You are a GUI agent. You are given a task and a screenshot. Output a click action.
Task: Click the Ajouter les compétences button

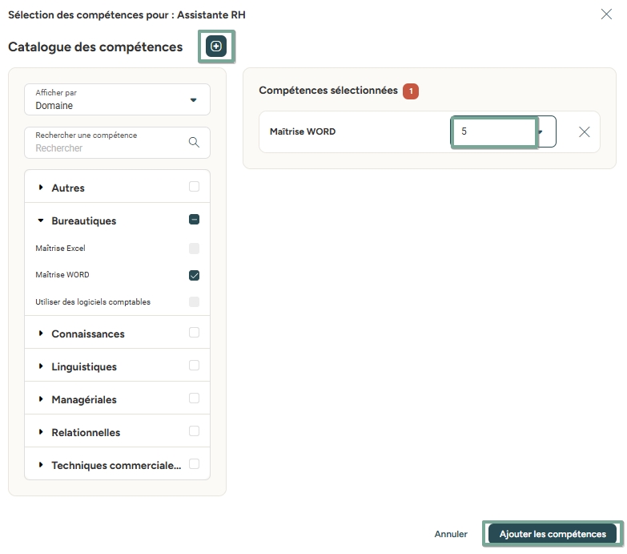[x=553, y=534]
